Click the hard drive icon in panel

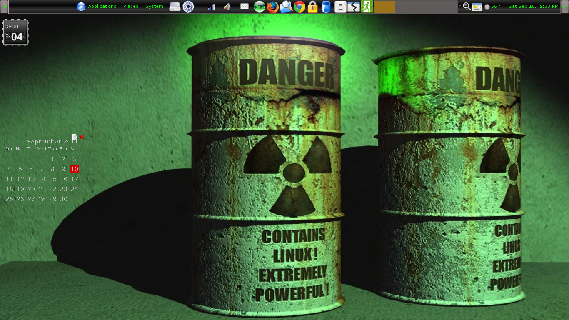coord(175,7)
